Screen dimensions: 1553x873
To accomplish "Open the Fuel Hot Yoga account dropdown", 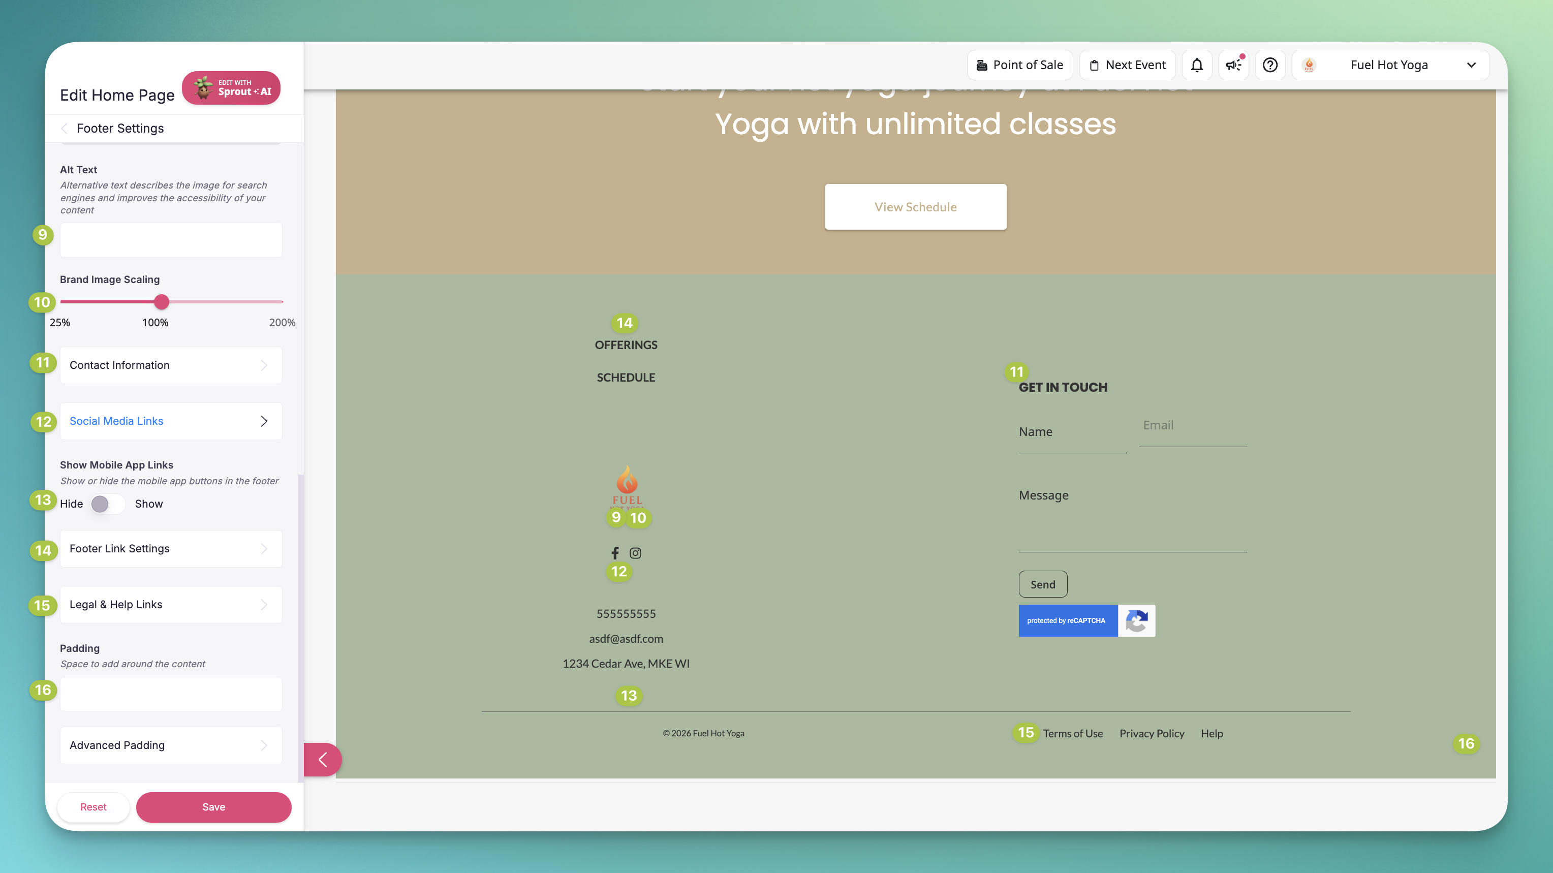I will (1391, 65).
